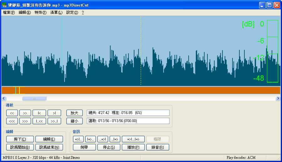Click the ..|=> audio preview button

[x=115, y=139]
